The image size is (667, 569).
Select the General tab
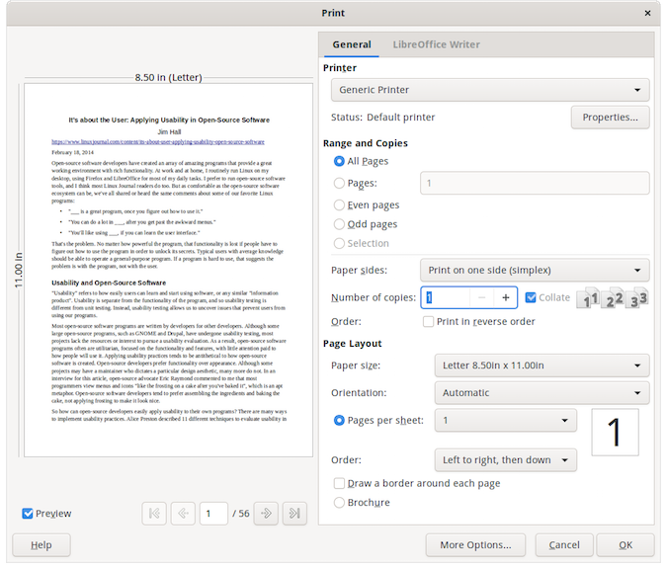(x=352, y=44)
